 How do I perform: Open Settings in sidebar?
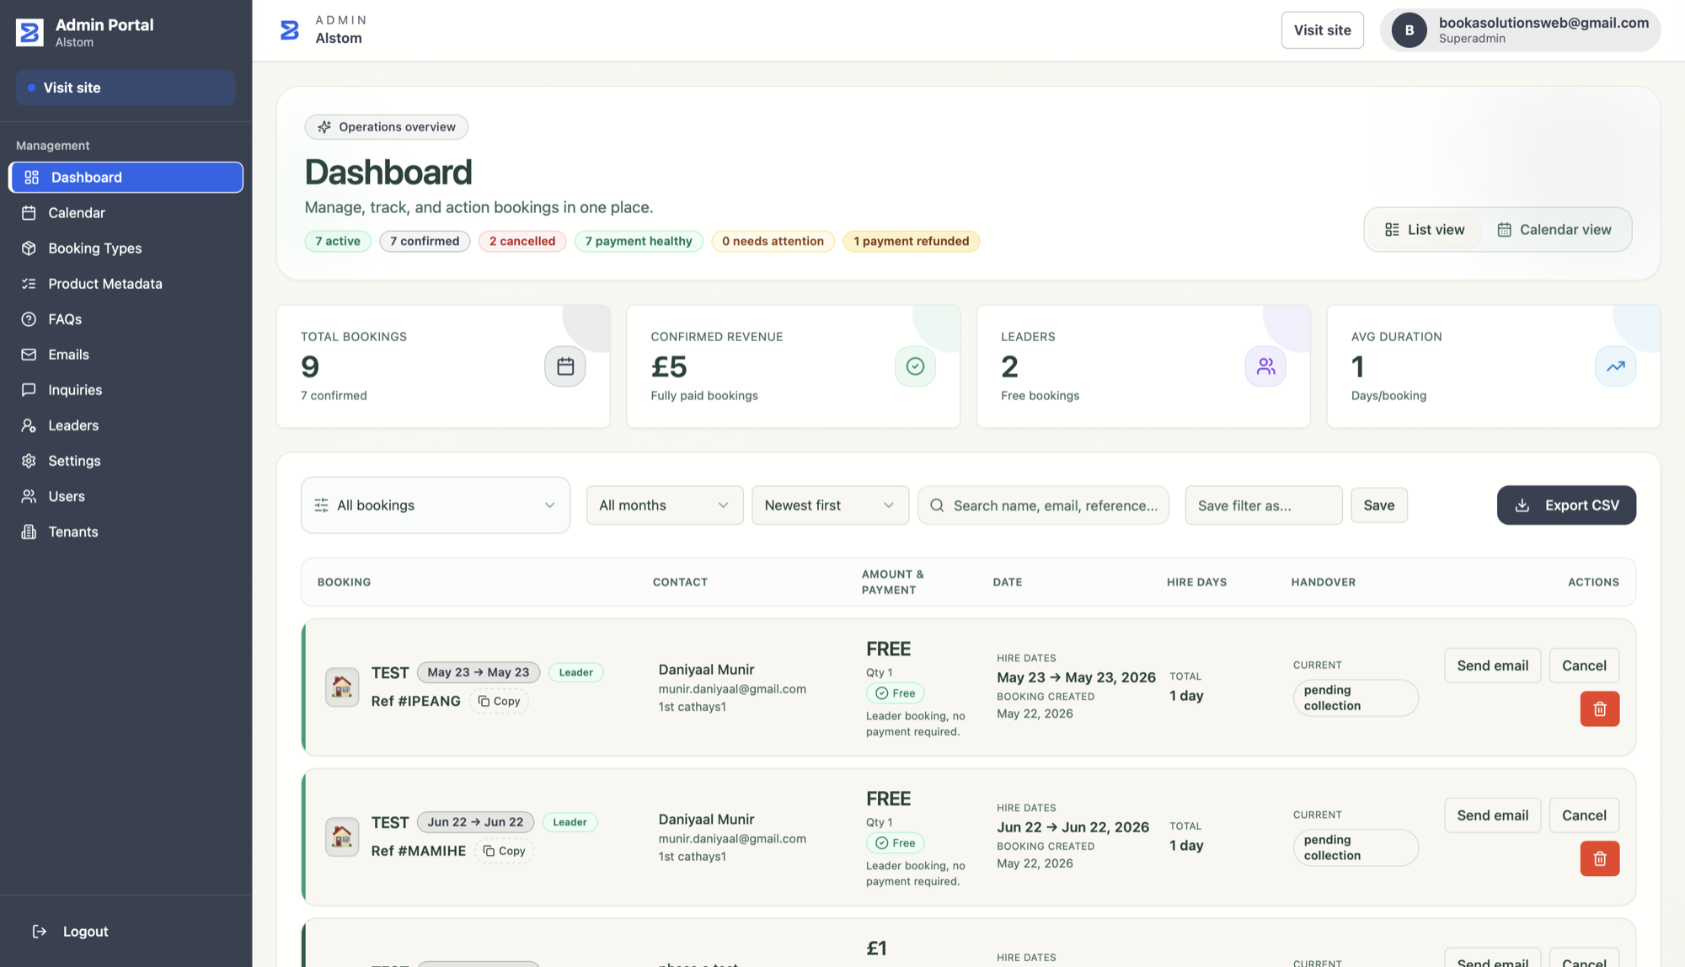coord(126,461)
